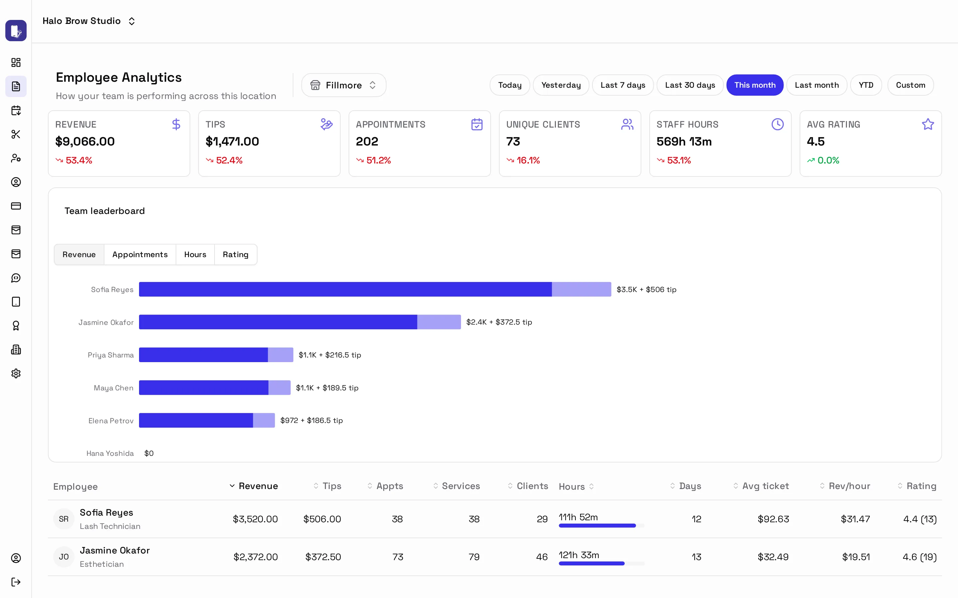Image resolution: width=958 pixels, height=598 pixels.
Task: Sort table by Services column
Action: coord(456,486)
